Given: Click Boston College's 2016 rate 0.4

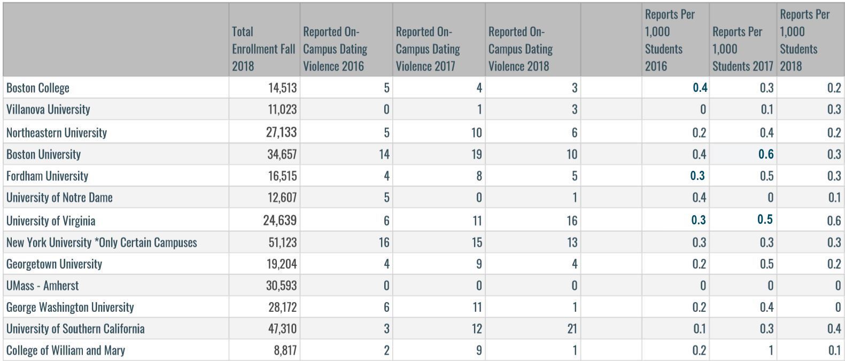Looking at the screenshot, I should [700, 88].
